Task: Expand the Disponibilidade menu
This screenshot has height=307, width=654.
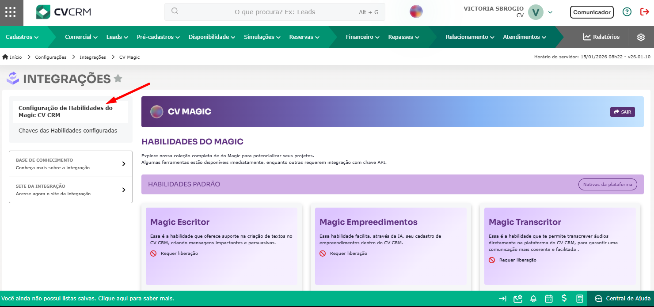Action: click(x=212, y=37)
